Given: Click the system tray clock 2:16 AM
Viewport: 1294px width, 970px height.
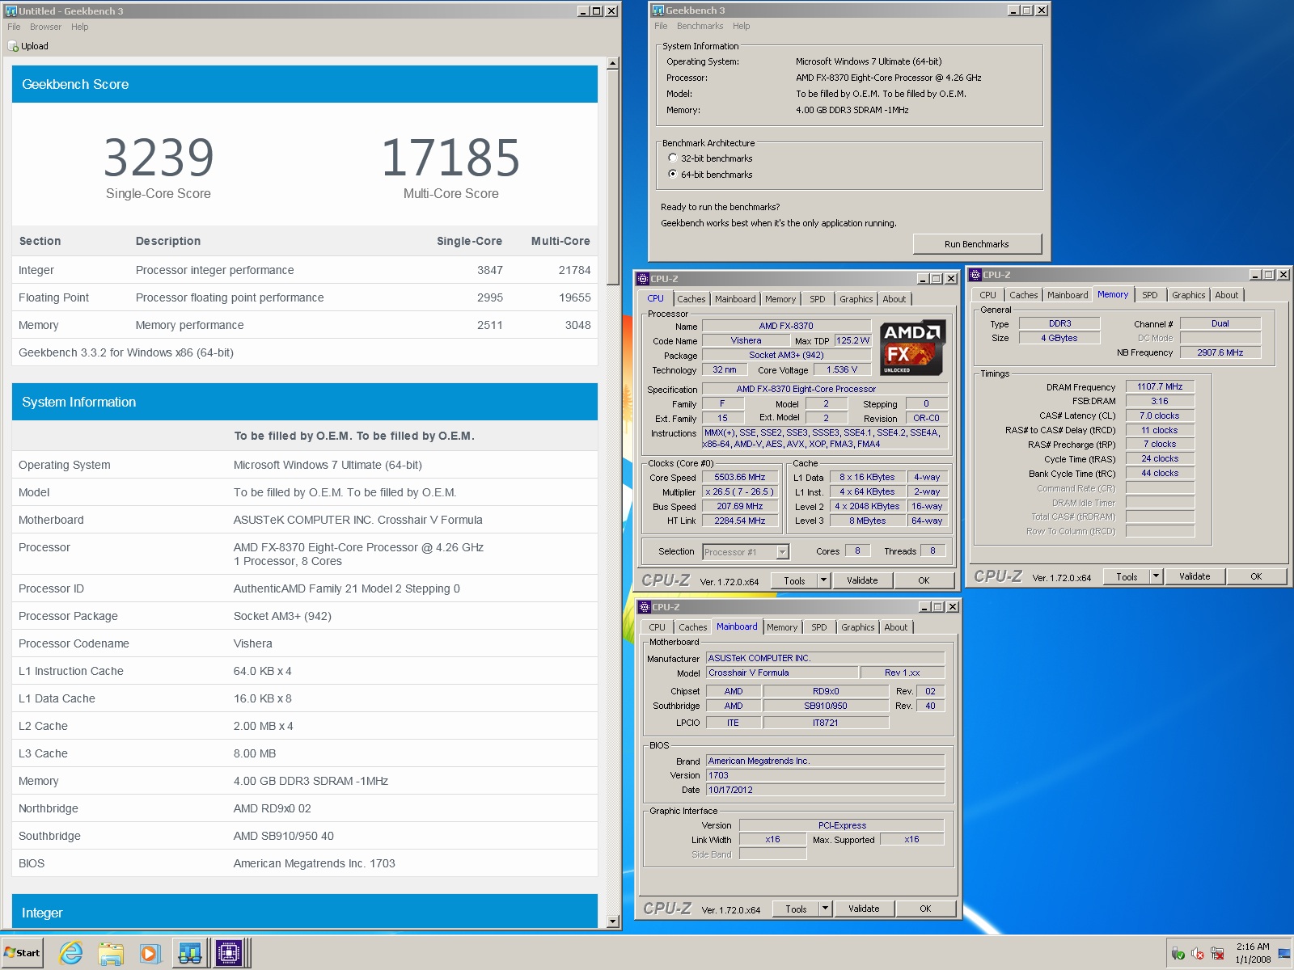Looking at the screenshot, I should point(1253,947).
